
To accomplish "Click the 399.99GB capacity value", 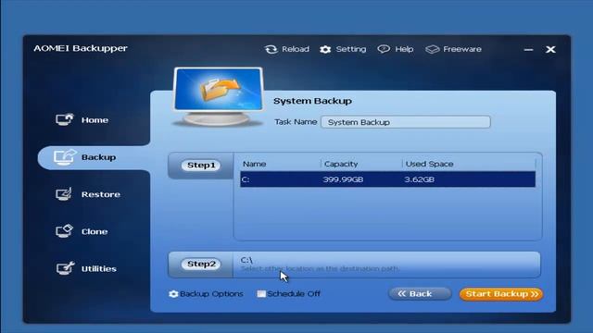I will pos(343,179).
